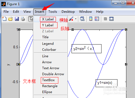Viewport: 135px width, 98px height.
Task: Open the View menu
Action: coord(27,12)
